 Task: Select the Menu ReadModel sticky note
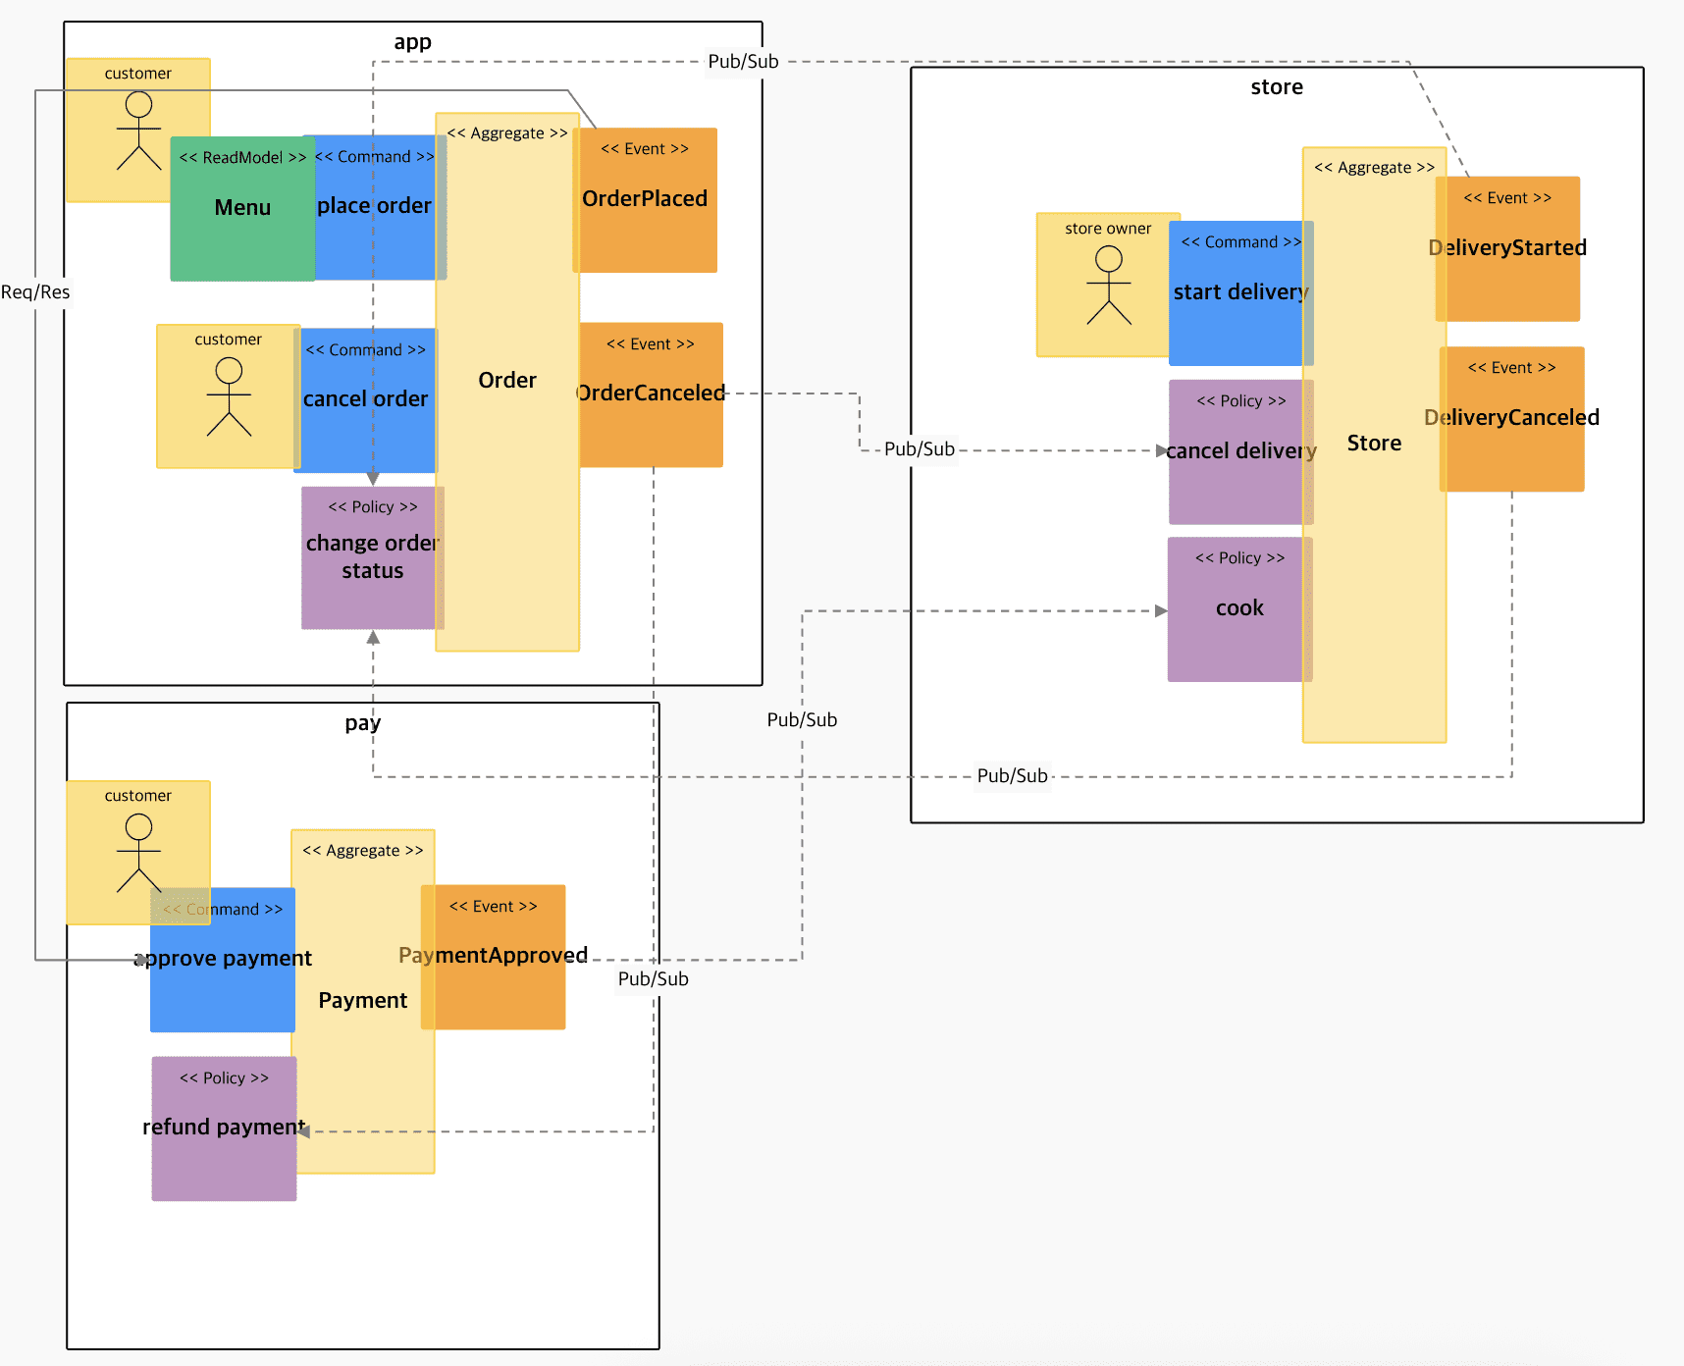242,209
